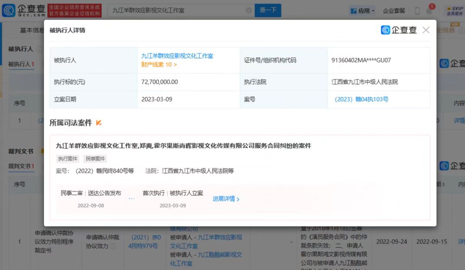Click the 企查查 logo in the dialog header
The image size is (465, 270).
point(399,30)
